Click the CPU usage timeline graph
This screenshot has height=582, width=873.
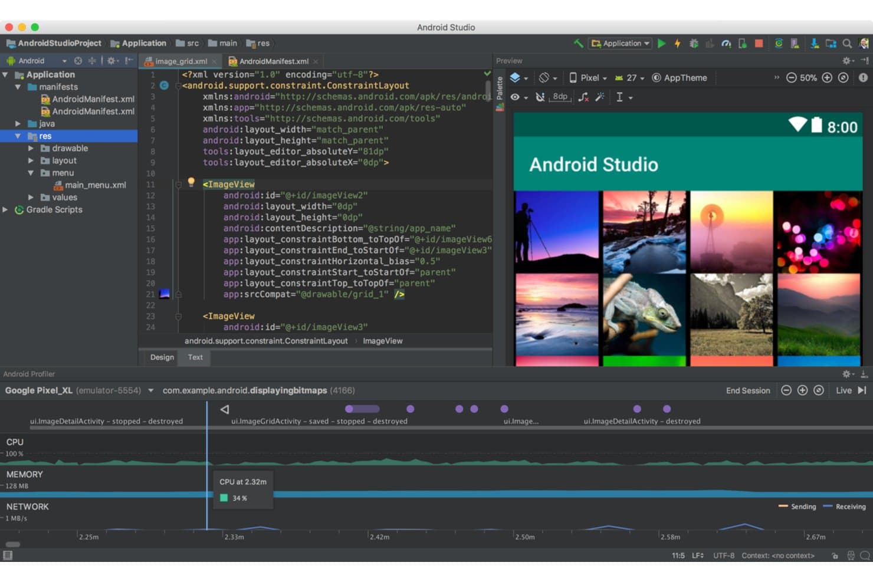click(x=436, y=453)
